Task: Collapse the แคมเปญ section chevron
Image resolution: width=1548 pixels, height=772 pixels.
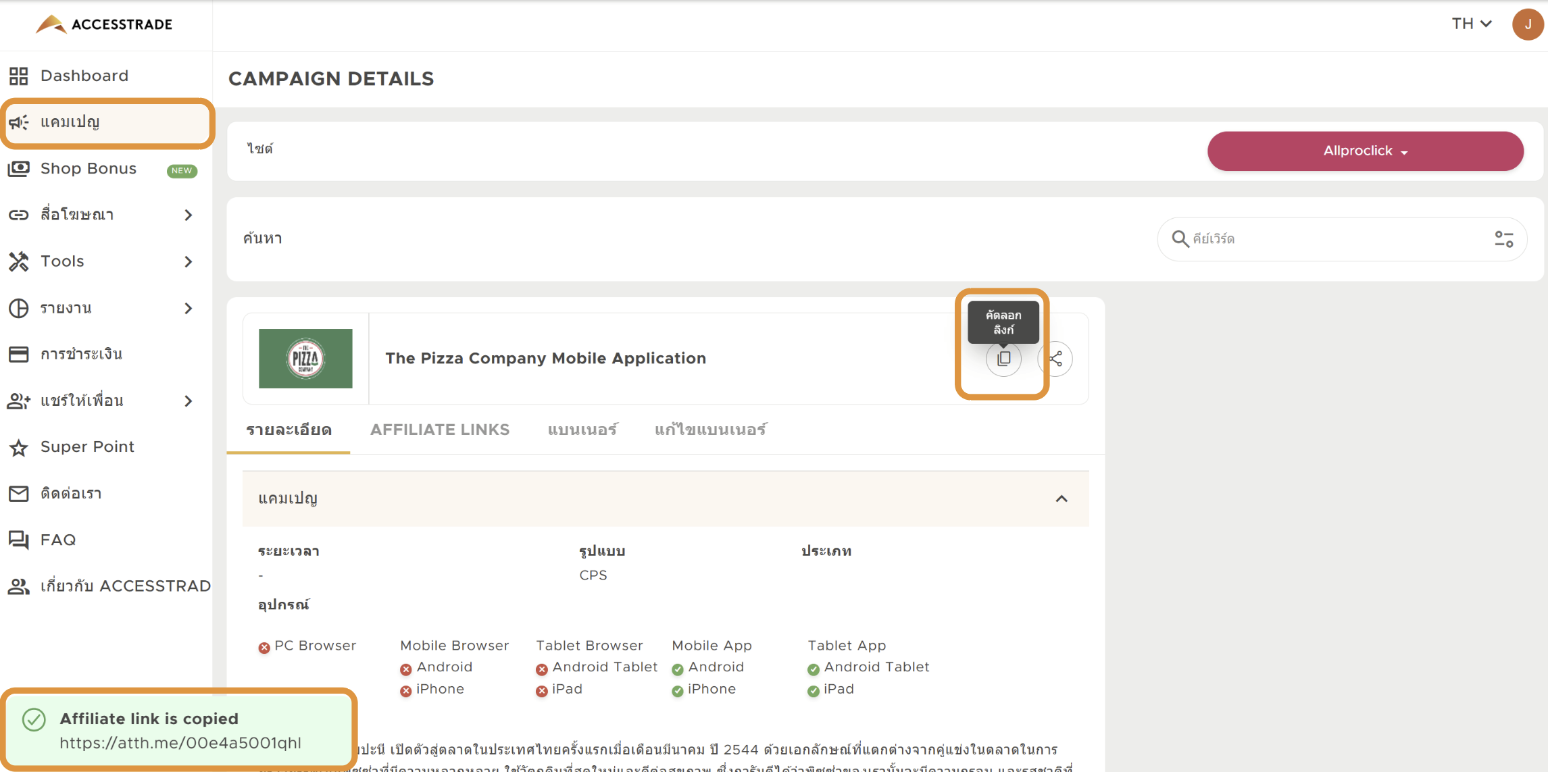Action: click(x=1062, y=499)
